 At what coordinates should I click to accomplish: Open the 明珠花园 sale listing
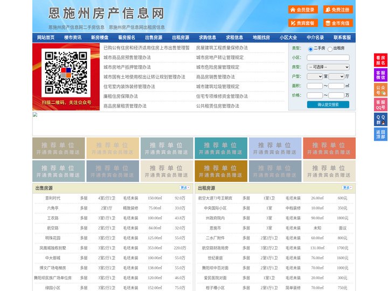click(53, 238)
